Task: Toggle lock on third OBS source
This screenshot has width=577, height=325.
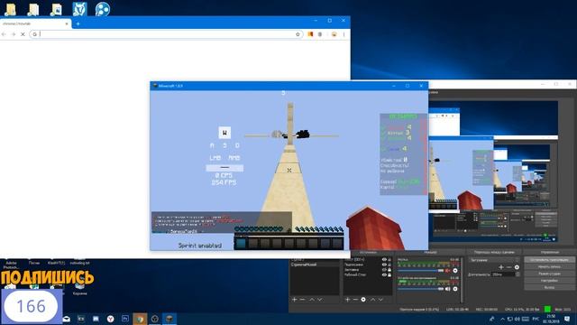Action: (x=389, y=270)
